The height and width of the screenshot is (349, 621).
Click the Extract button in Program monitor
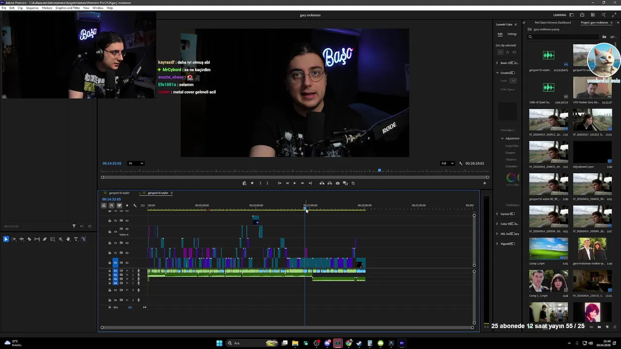(x=329, y=183)
